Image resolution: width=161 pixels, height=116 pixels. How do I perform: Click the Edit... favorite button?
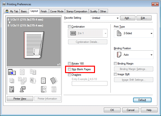coord(144,18)
